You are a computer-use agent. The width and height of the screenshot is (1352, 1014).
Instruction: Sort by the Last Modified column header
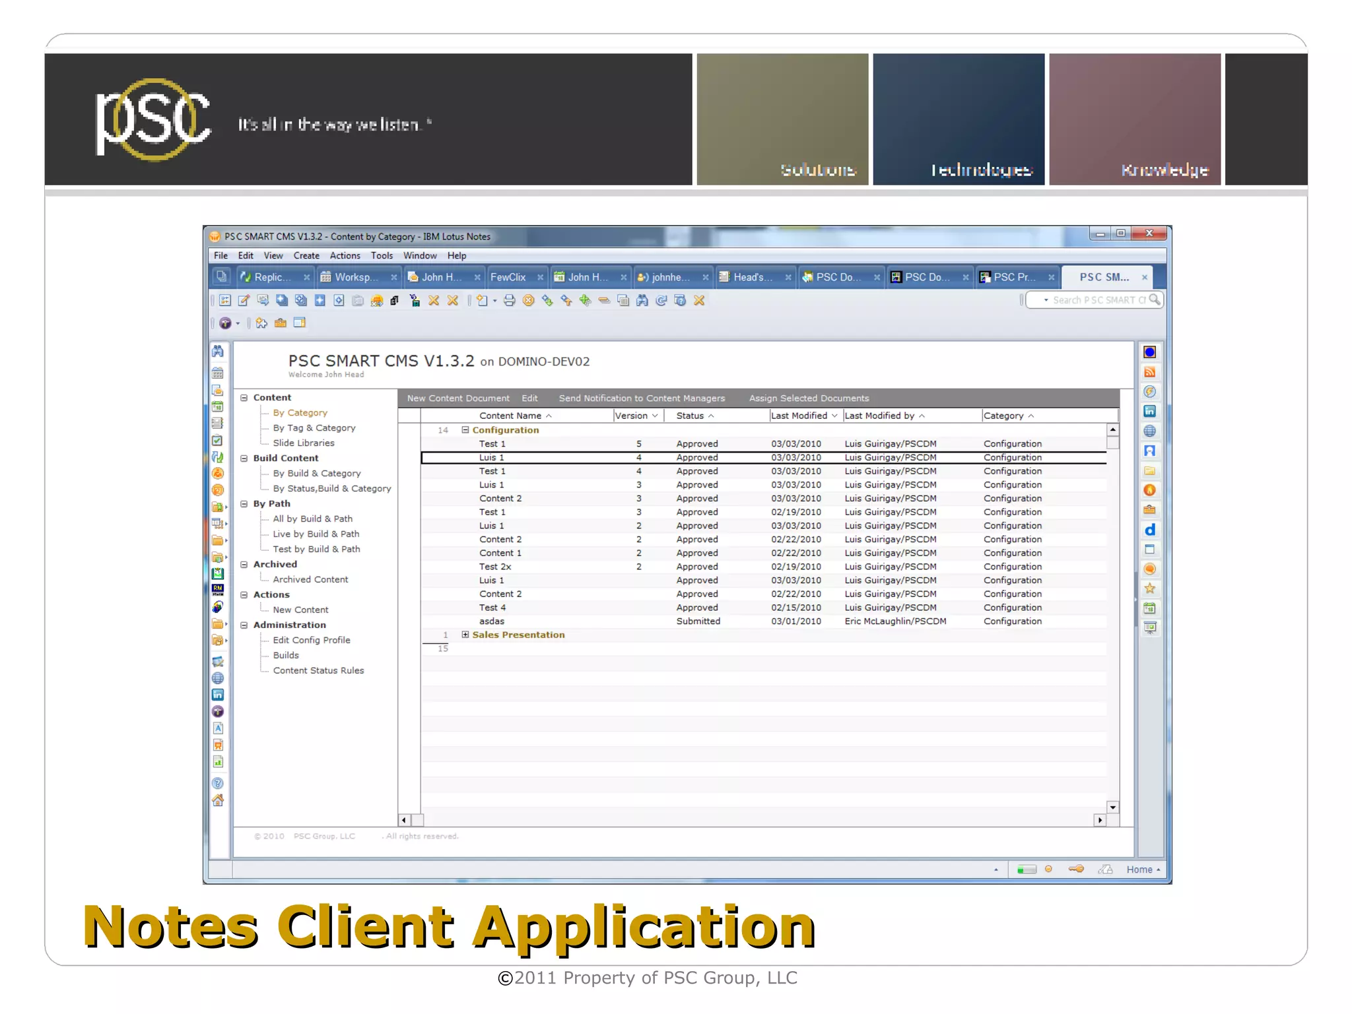click(804, 416)
